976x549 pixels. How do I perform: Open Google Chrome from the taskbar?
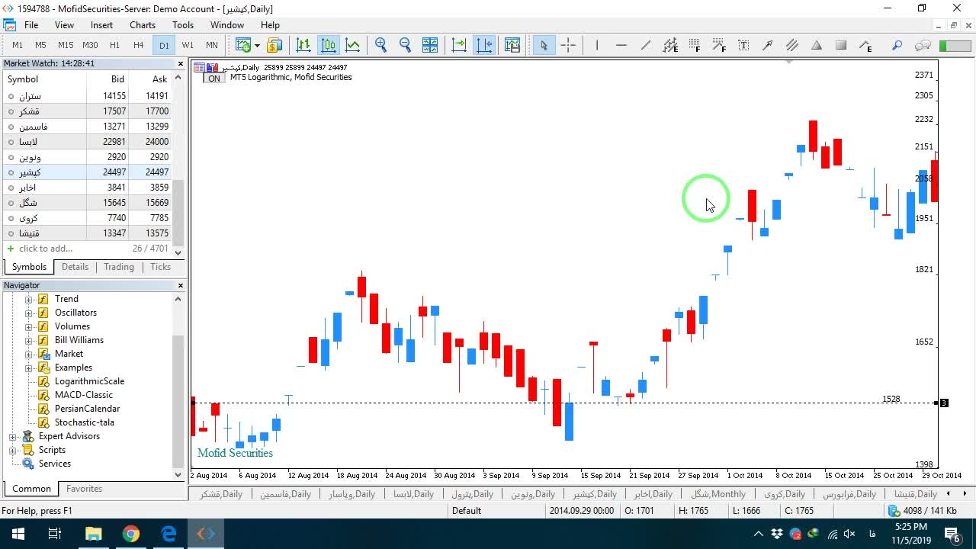(x=131, y=534)
